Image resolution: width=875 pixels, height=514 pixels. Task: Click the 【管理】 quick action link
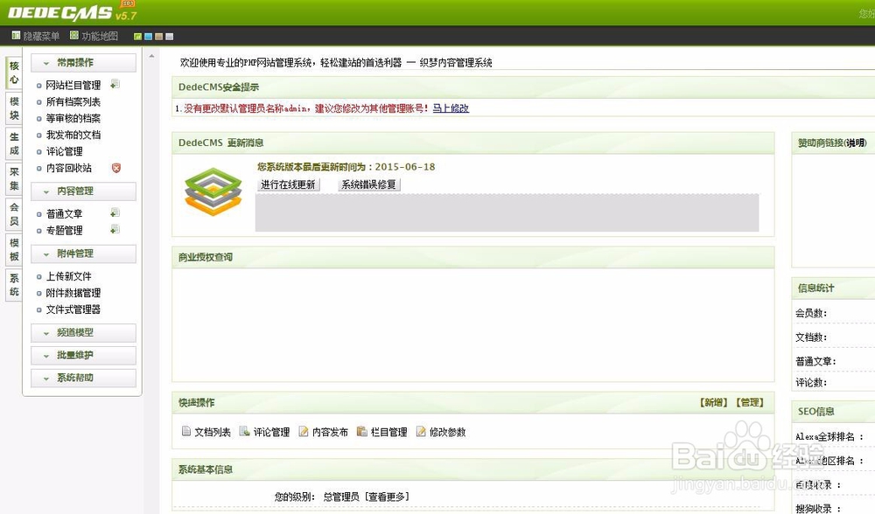750,402
